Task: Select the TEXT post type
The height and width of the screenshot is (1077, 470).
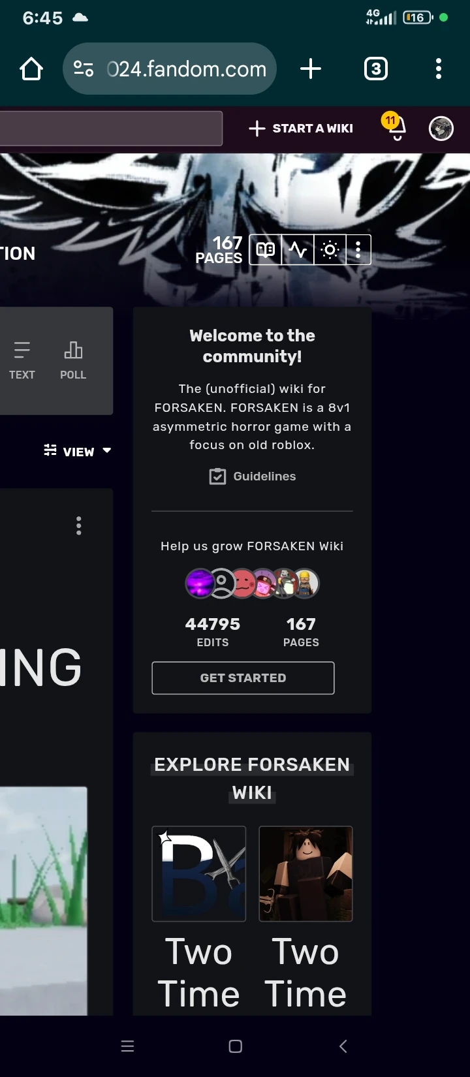Action: (22, 360)
